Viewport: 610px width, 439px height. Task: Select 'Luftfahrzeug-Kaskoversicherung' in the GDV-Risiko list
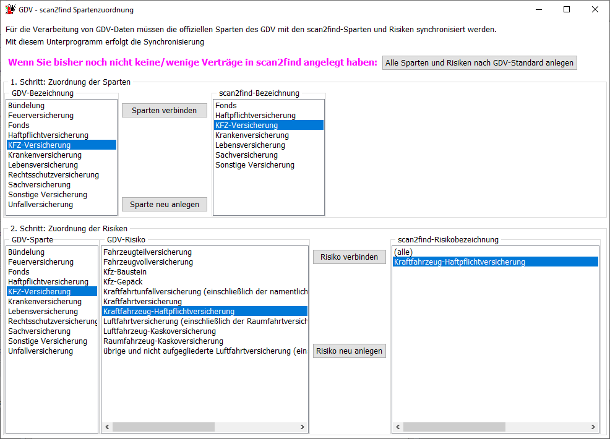(x=205, y=331)
